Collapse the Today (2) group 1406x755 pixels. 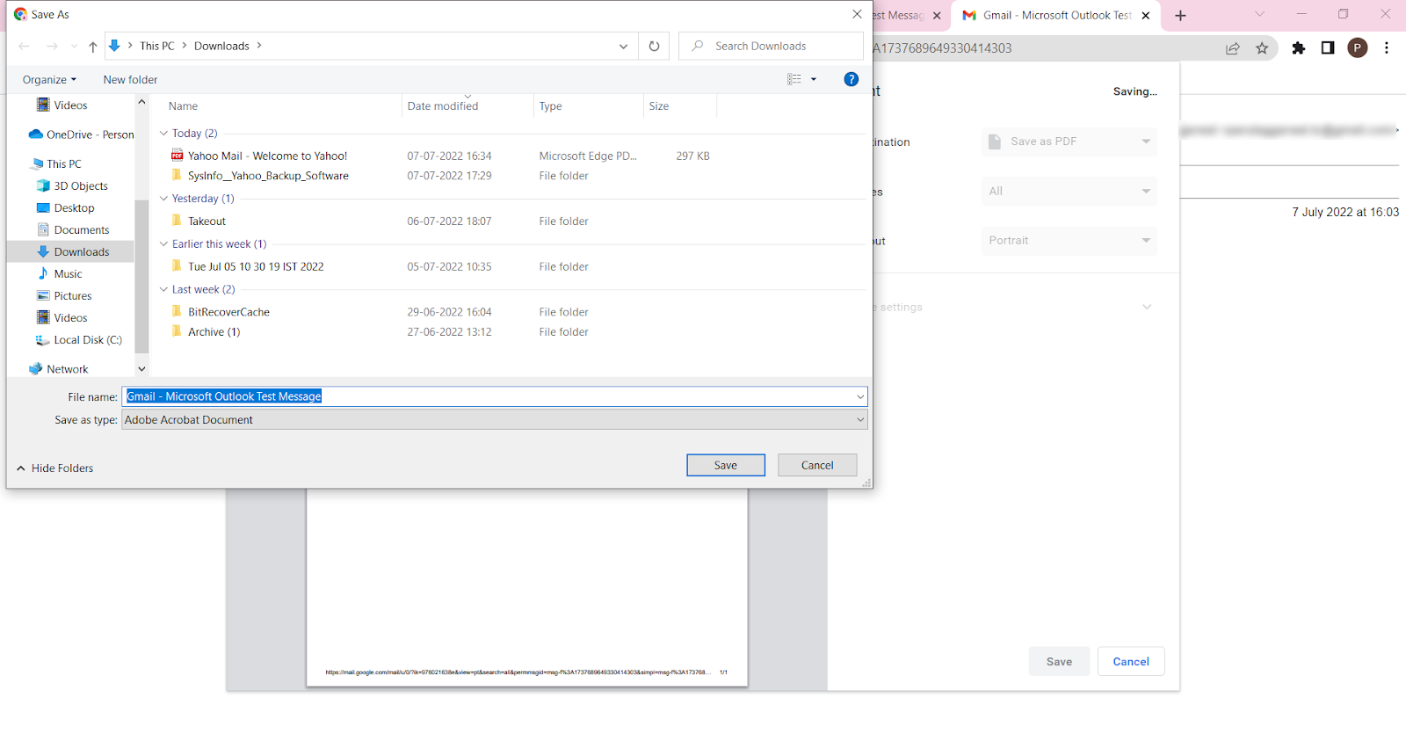click(163, 134)
